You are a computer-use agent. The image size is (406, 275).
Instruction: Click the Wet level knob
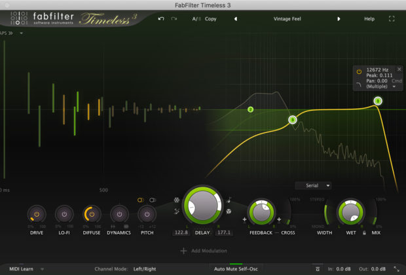pyautogui.click(x=350, y=212)
